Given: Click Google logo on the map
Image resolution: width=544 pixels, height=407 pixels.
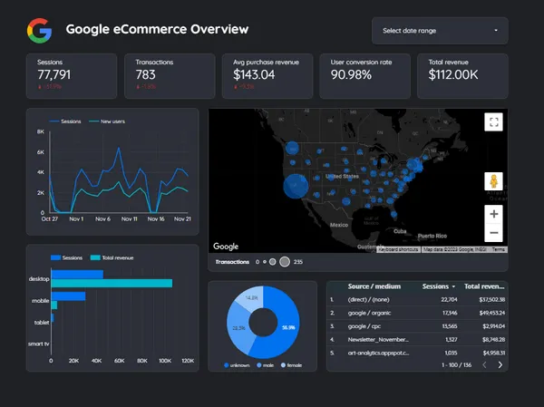Looking at the screenshot, I should point(226,247).
